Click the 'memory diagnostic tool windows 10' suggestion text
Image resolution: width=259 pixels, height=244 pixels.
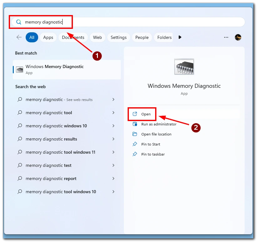61,192
